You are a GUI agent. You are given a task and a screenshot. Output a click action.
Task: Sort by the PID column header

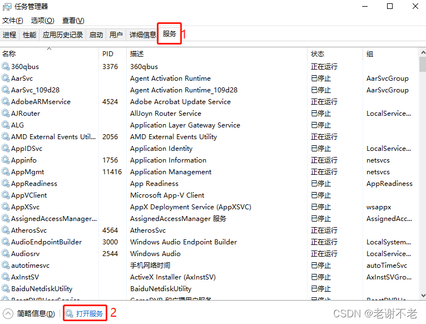tap(112, 53)
